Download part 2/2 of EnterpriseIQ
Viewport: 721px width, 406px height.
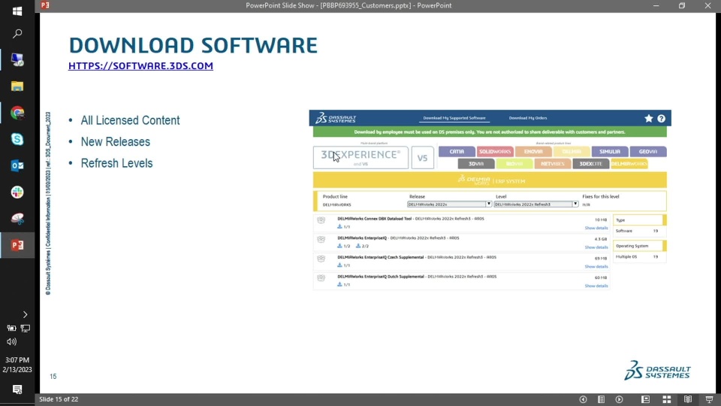[362, 246]
